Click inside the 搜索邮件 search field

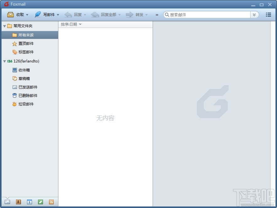coord(188,14)
